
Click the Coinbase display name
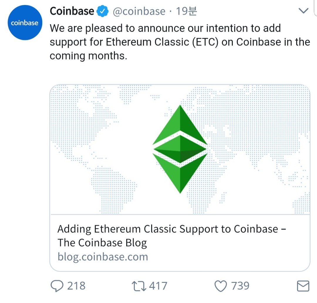(x=72, y=11)
